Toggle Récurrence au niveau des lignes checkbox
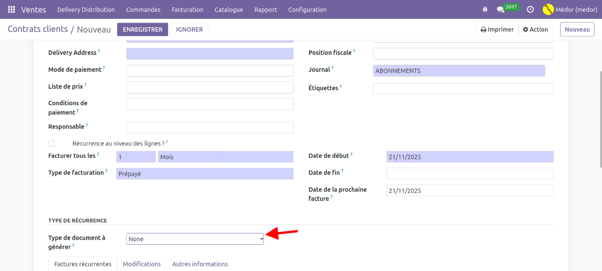The image size is (602, 271). click(51, 143)
